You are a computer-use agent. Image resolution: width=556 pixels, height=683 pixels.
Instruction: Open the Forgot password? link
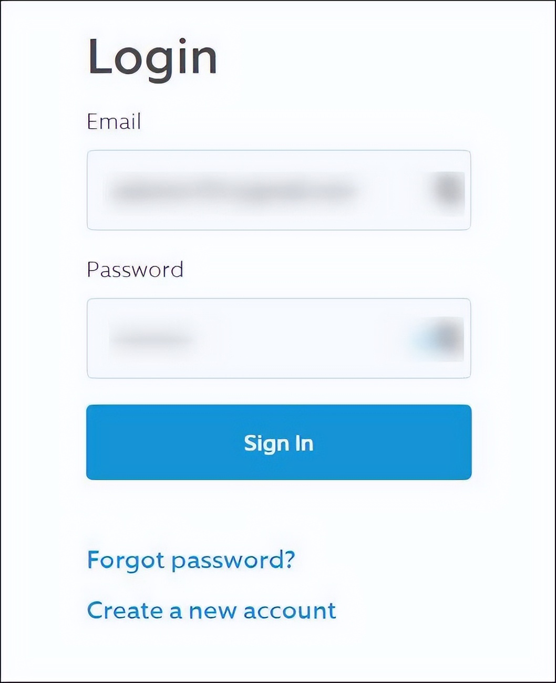191,561
